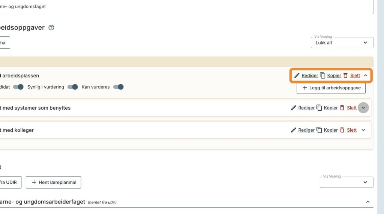Click the 'Hent læreplanmal' button
The image size is (384, 214).
(x=54, y=182)
